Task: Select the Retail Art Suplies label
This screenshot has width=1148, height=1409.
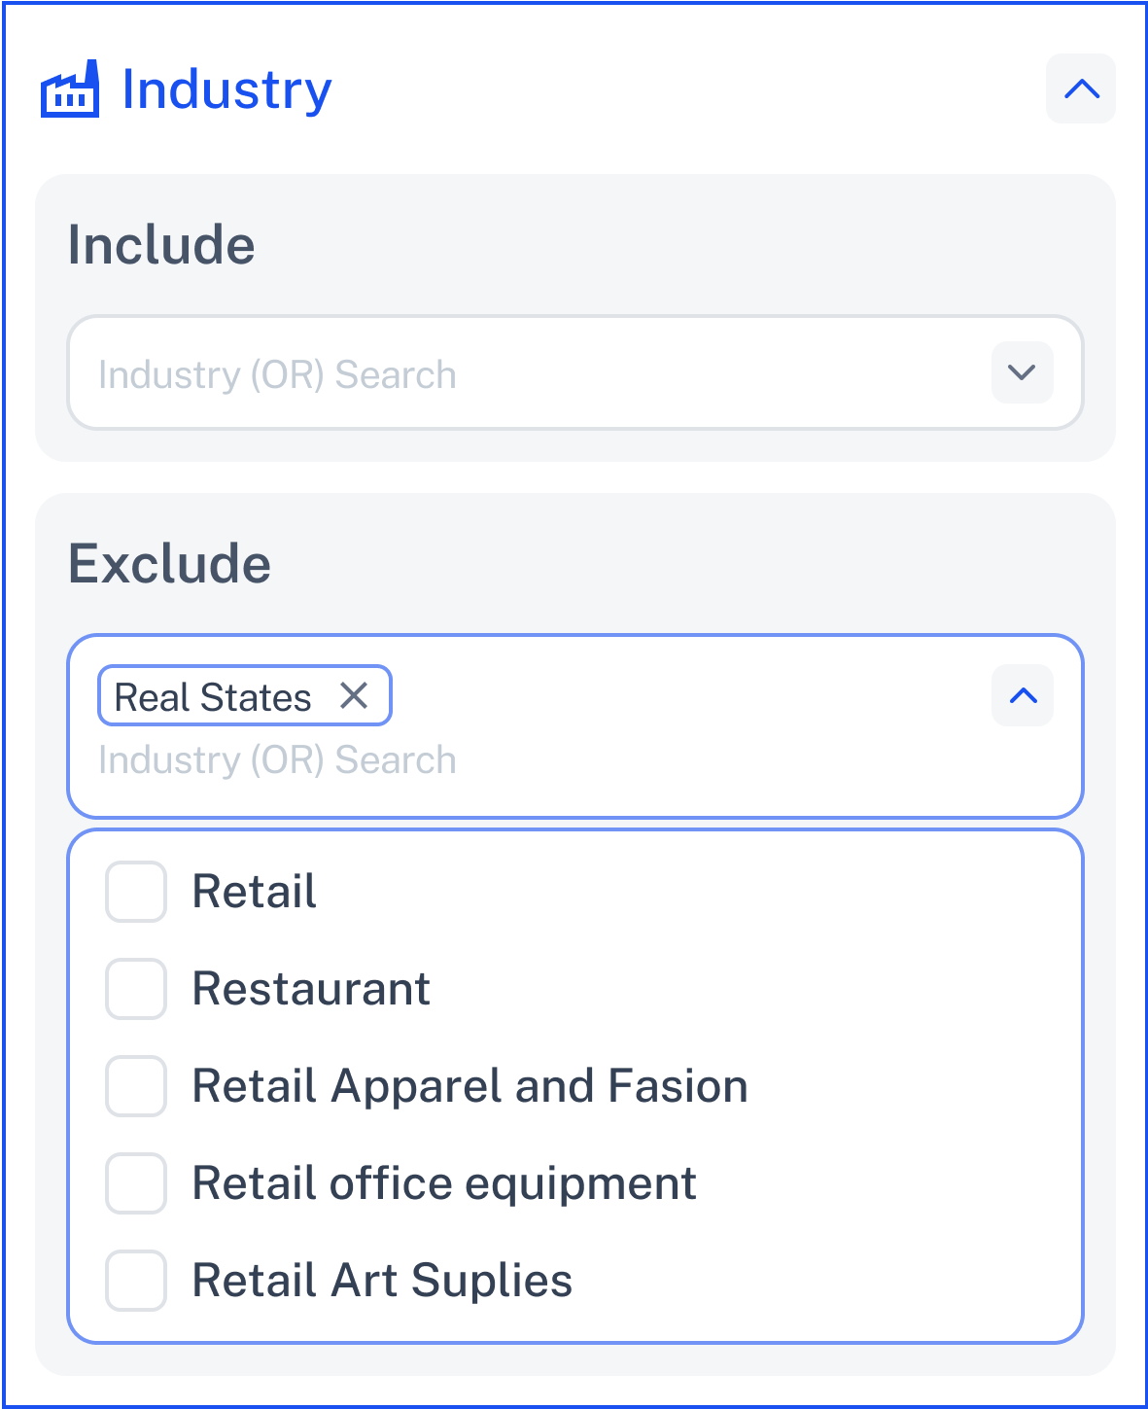Action: pos(382,1281)
